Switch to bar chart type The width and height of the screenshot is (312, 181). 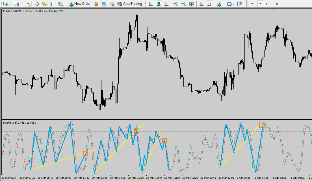point(151,4)
